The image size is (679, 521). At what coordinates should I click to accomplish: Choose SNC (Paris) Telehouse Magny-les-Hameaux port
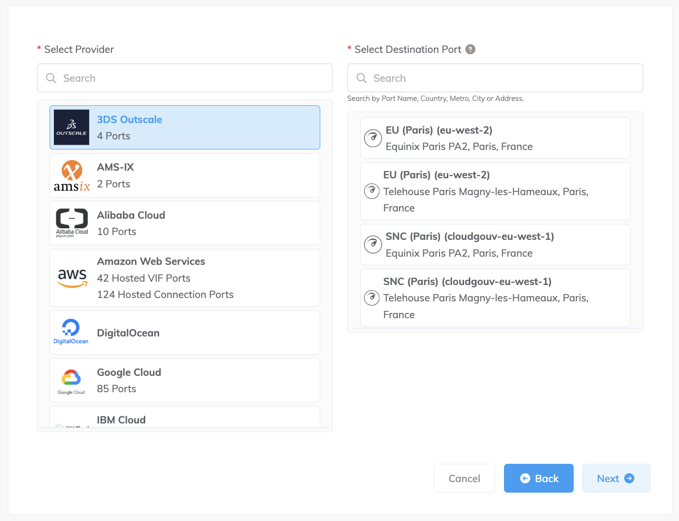[x=495, y=298]
